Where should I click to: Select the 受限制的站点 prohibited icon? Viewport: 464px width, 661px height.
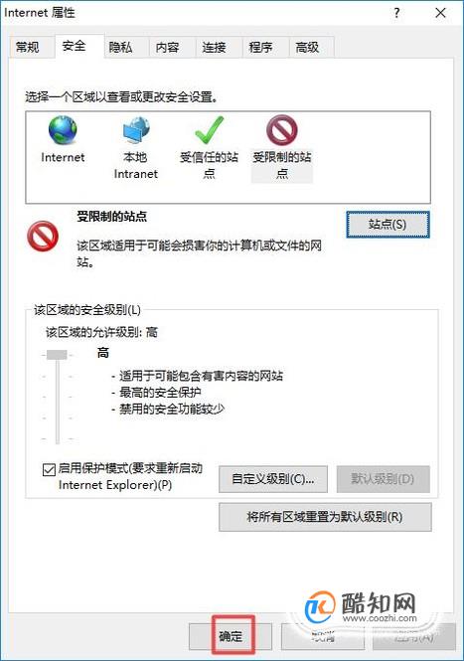(282, 130)
